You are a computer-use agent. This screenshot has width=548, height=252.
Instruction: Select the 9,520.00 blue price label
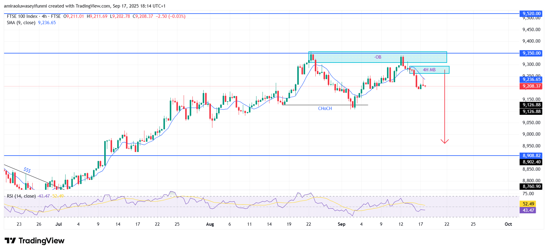tap(531, 14)
